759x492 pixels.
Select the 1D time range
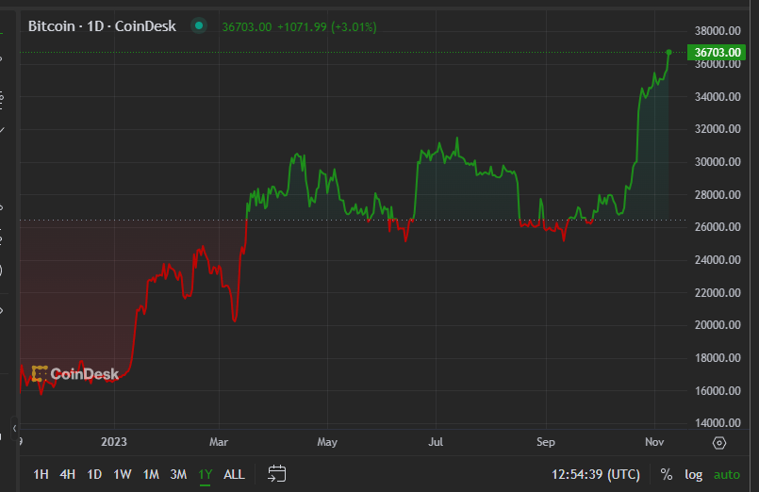coord(94,475)
